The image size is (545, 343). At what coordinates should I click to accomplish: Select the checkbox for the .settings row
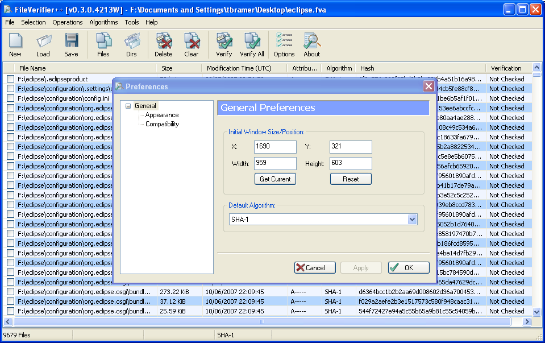click(10, 89)
